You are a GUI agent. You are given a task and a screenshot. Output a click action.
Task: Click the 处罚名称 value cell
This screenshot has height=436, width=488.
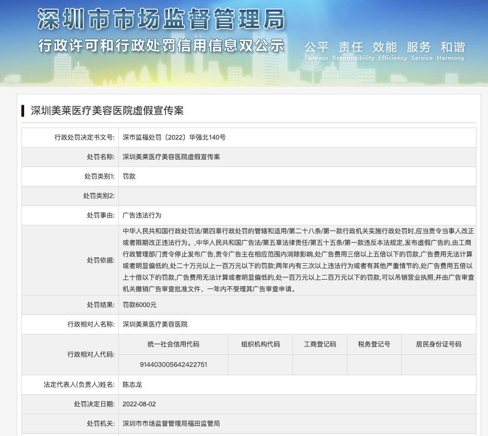171,157
